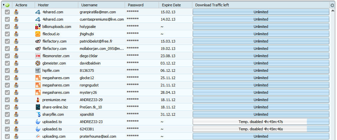Click the action icon for praterhouma@aol.com
The image size is (337, 140).
[16, 137]
